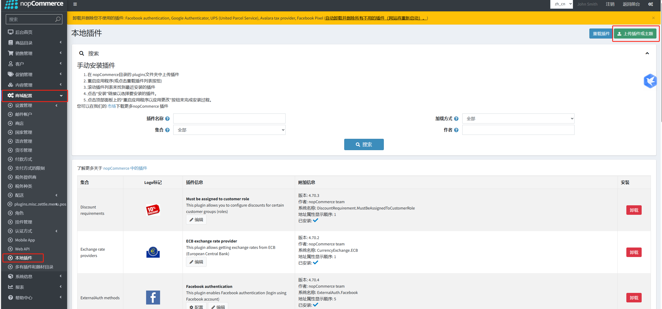
Task: Click the 插件名称 input field
Action: (229, 118)
